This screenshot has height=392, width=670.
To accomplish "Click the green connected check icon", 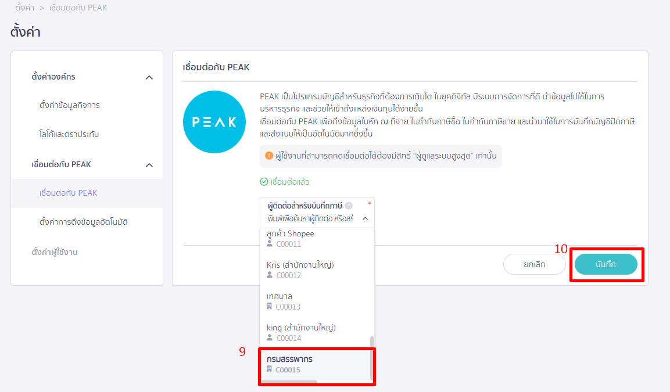I will [264, 182].
